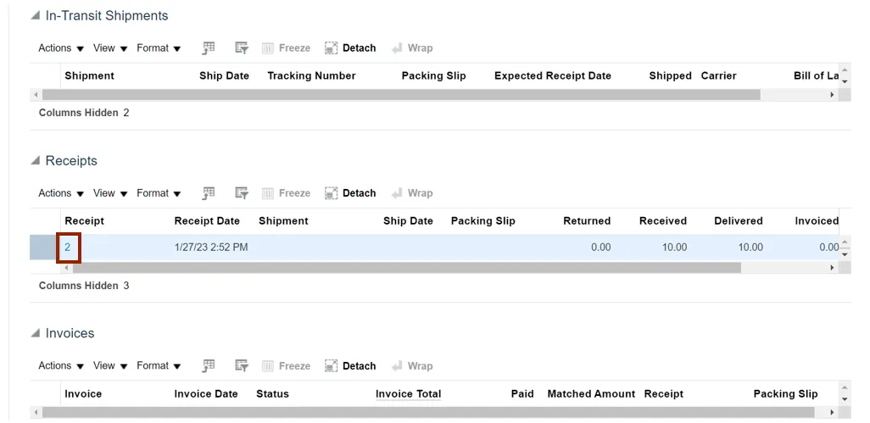Collapse the In-Transit Shipments section
Screen dimensions: 870x423
pos(35,16)
